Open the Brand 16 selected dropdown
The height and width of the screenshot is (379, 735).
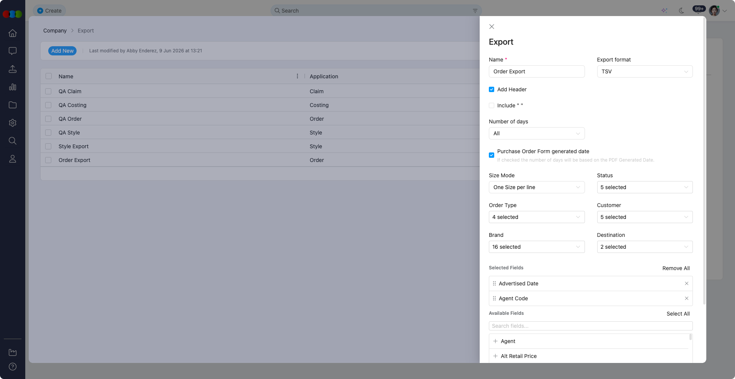537,247
